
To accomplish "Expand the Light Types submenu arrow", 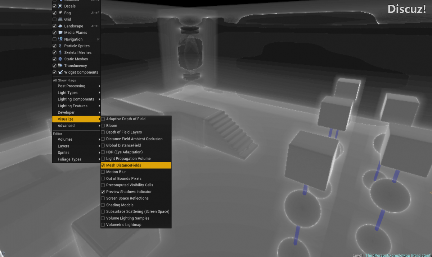I will 99,93.
